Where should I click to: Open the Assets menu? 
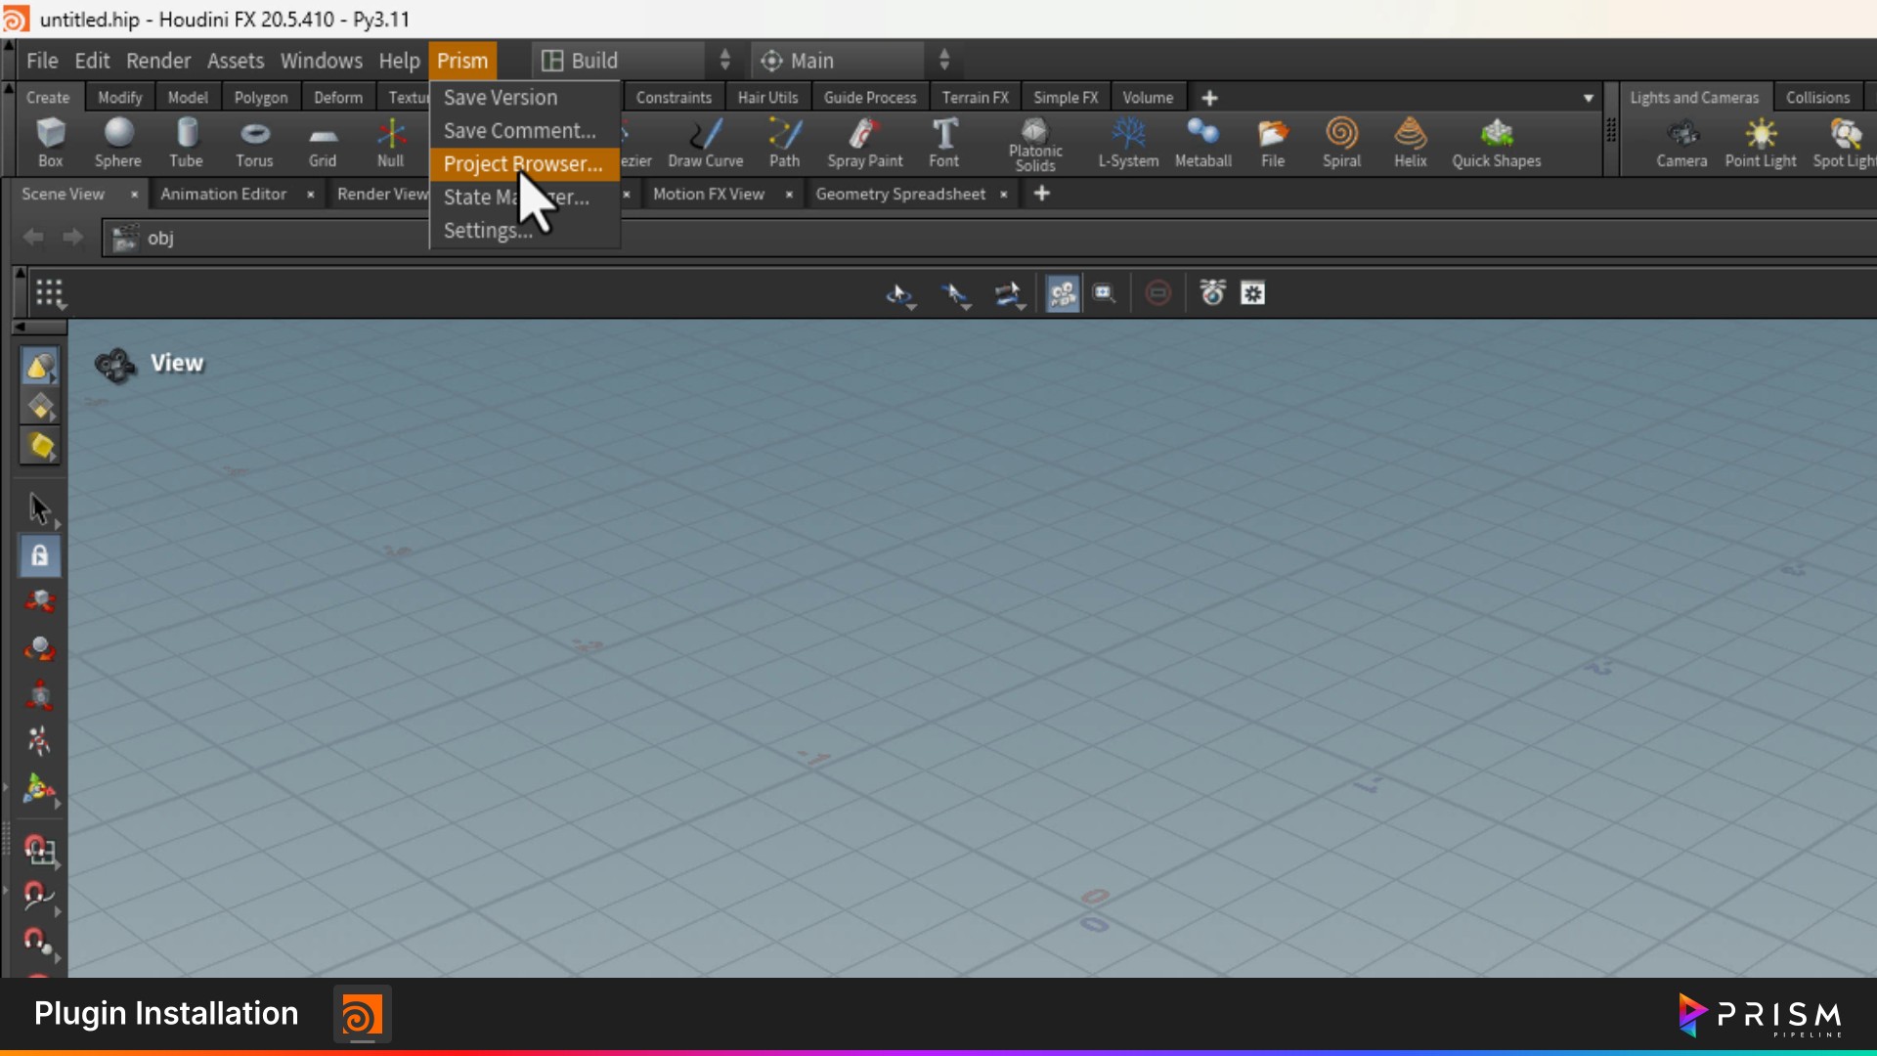point(236,61)
